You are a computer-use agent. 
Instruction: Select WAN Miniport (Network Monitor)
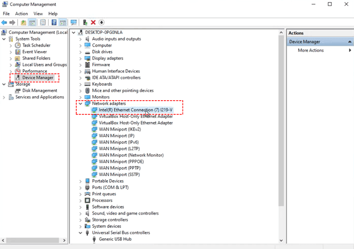[131, 155]
